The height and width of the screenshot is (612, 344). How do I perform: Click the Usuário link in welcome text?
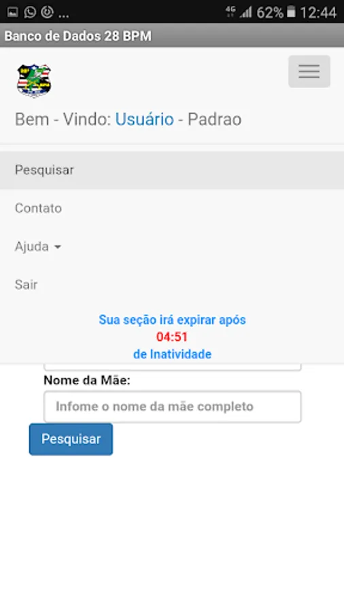pos(144,119)
